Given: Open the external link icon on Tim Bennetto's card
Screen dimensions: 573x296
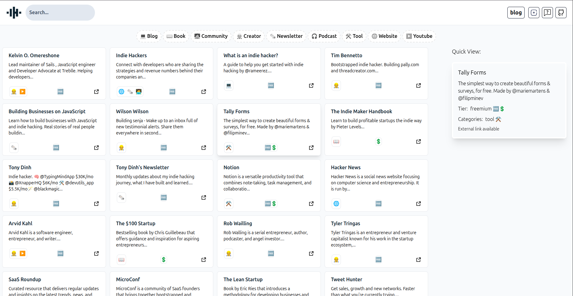Looking at the screenshot, I should click(418, 86).
